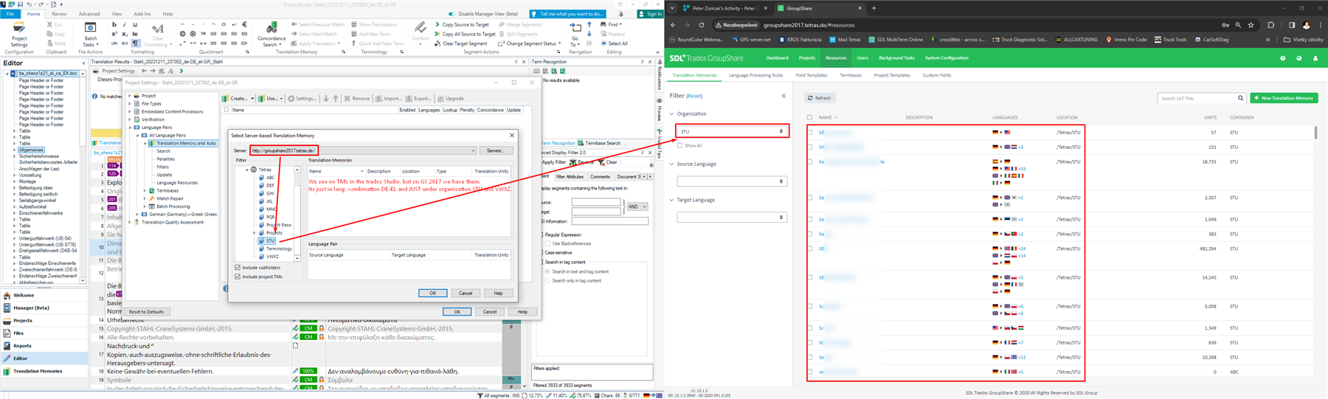Click Copy All Source to Target
This screenshot has height=399, width=1328.
click(465, 34)
